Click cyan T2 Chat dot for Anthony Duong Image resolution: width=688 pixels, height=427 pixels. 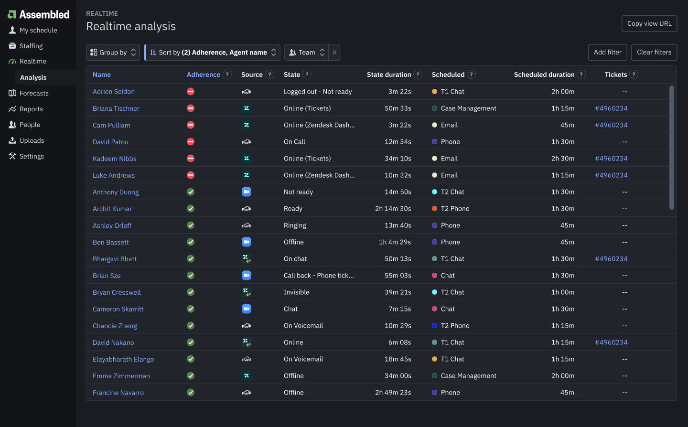pyautogui.click(x=435, y=192)
